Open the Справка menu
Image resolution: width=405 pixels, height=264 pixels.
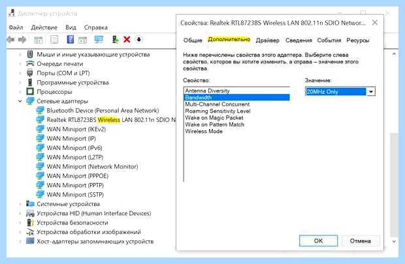tap(95, 27)
